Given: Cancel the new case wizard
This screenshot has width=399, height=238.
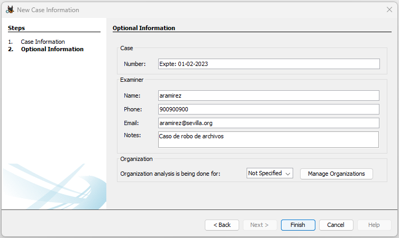Looking at the screenshot, I should tap(336, 225).
